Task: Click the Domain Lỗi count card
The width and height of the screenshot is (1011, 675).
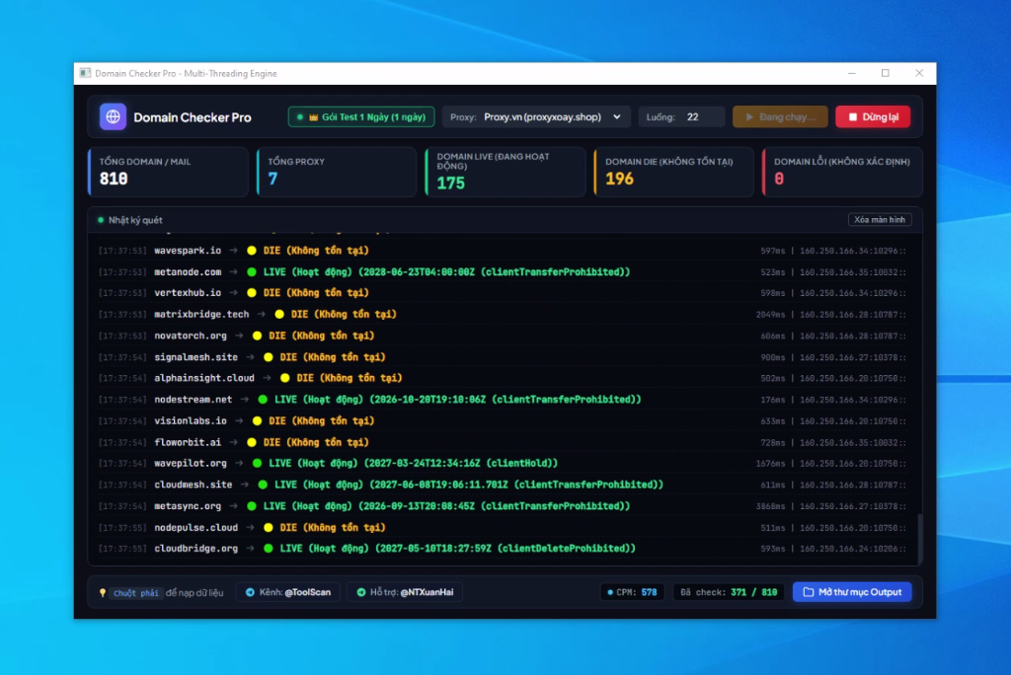Action: (x=842, y=172)
